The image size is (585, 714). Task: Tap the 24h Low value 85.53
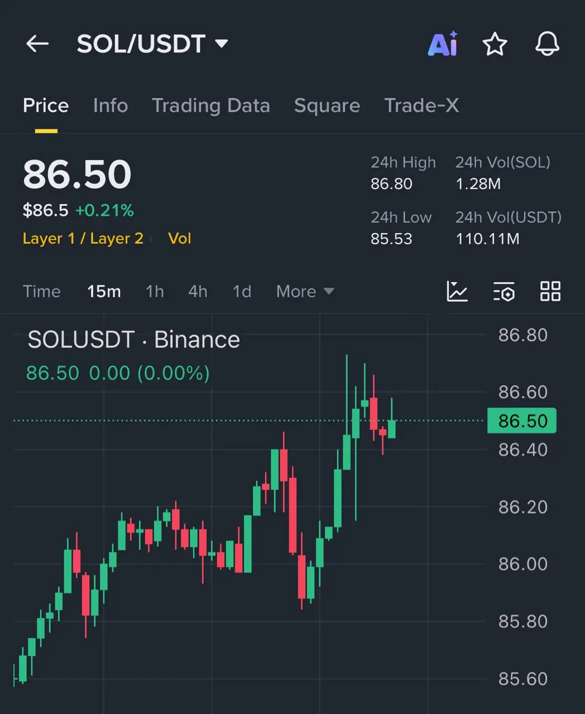coord(391,239)
